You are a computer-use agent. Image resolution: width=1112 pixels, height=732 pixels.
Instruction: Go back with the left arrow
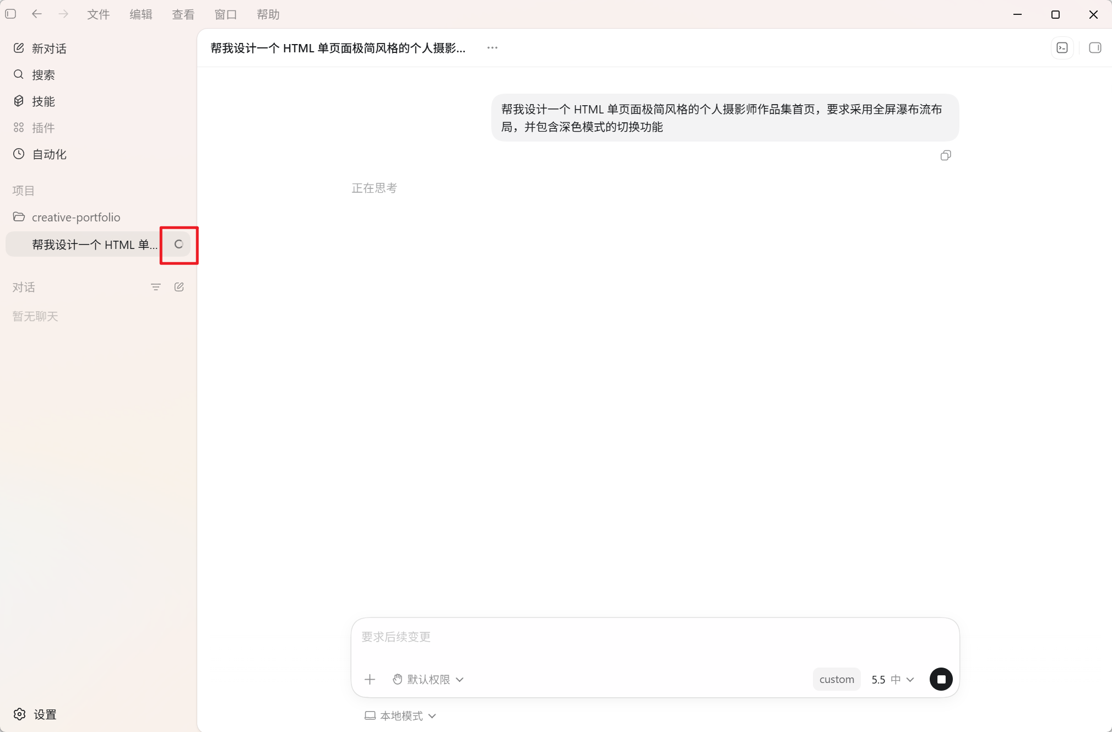37,14
